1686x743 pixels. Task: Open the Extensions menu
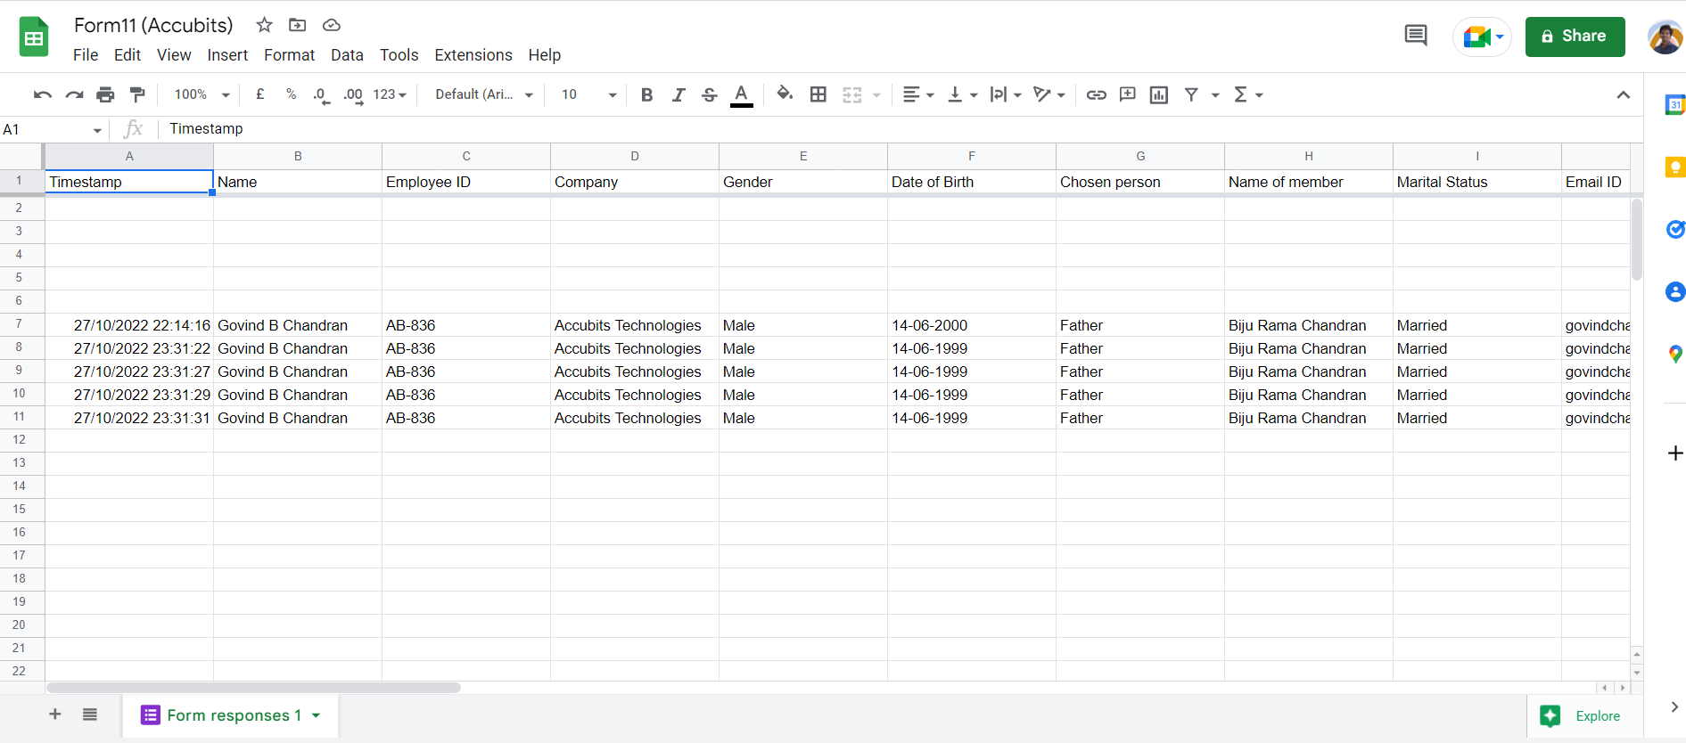(x=473, y=55)
